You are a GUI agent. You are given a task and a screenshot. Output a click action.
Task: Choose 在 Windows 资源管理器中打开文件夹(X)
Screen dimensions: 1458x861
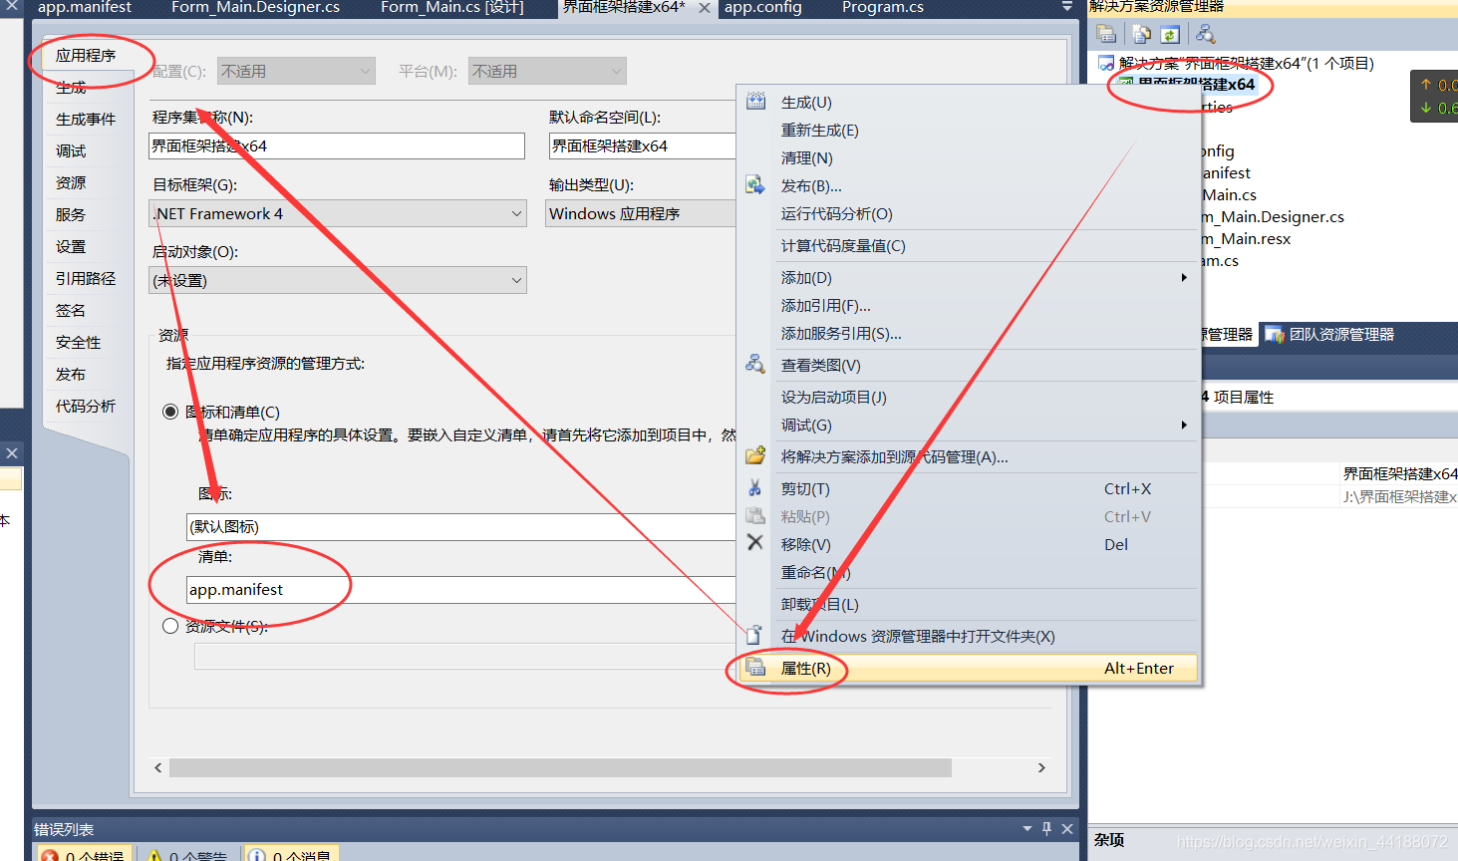point(967,637)
